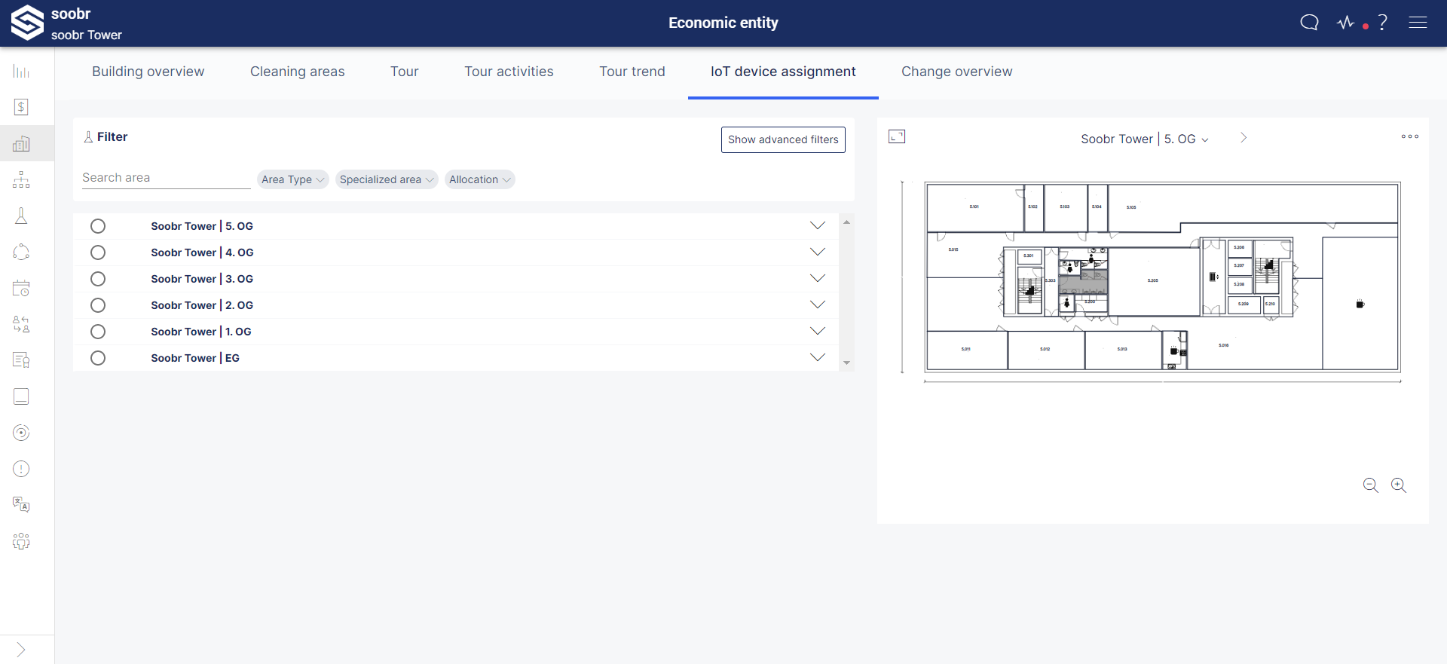Screen dimensions: 1447x664
Task: Switch to the Tour tab
Action: 405,72
